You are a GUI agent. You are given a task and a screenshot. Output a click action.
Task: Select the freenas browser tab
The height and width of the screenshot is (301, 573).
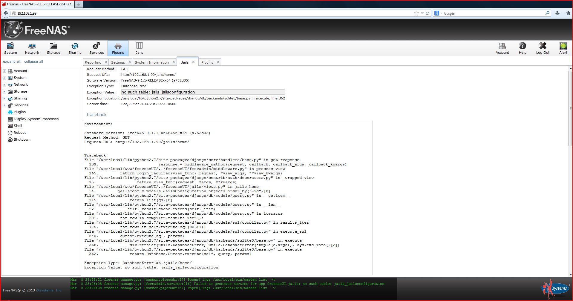(37, 4)
